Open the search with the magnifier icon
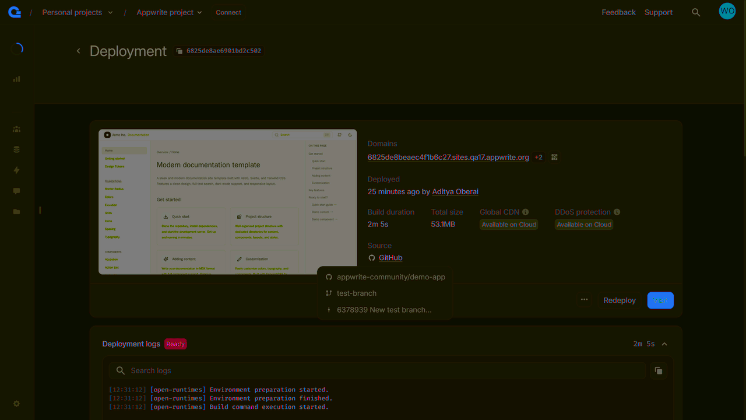 point(696,11)
